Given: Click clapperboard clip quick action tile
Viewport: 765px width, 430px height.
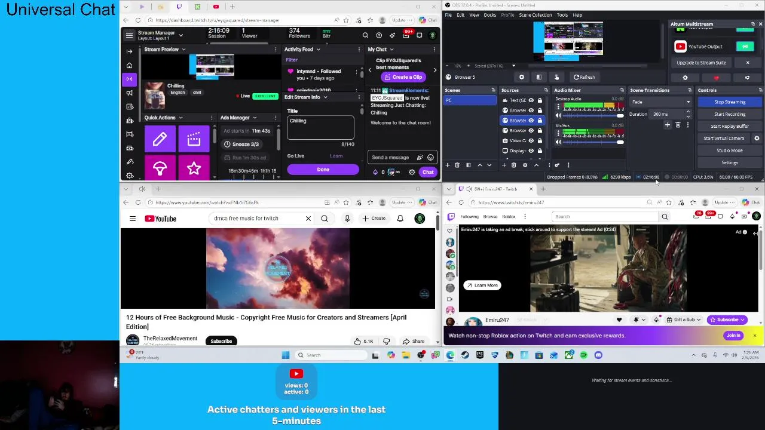Looking at the screenshot, I should coord(194,139).
